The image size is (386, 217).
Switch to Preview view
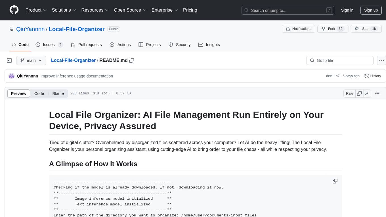pos(19,93)
